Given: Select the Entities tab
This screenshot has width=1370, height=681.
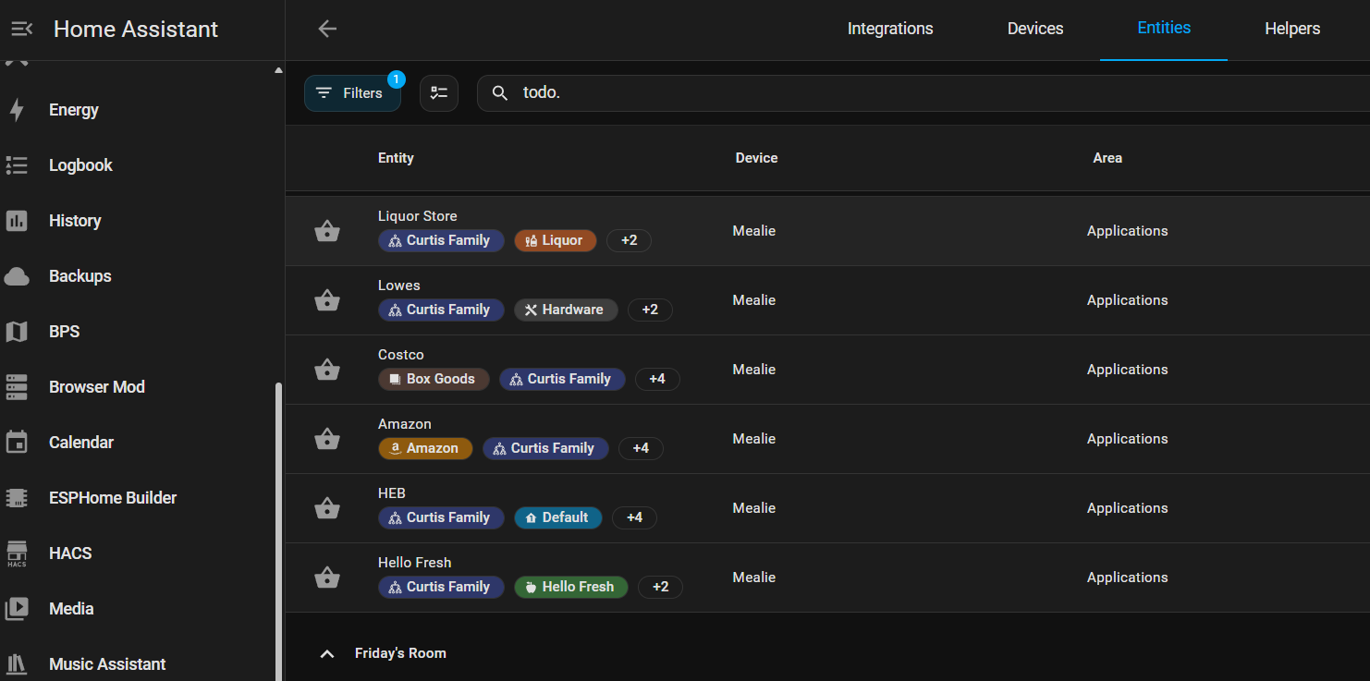Looking at the screenshot, I should (x=1164, y=29).
